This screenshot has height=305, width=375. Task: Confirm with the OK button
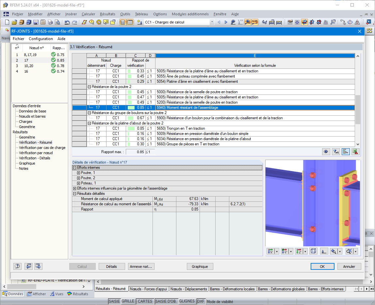322,267
